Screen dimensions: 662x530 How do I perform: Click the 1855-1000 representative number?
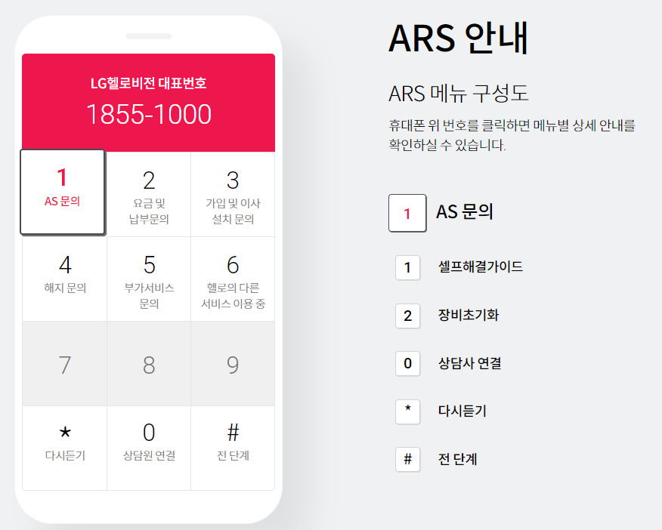click(x=149, y=114)
